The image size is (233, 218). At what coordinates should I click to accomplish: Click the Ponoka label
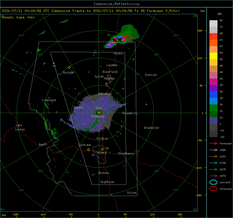click(x=118, y=53)
